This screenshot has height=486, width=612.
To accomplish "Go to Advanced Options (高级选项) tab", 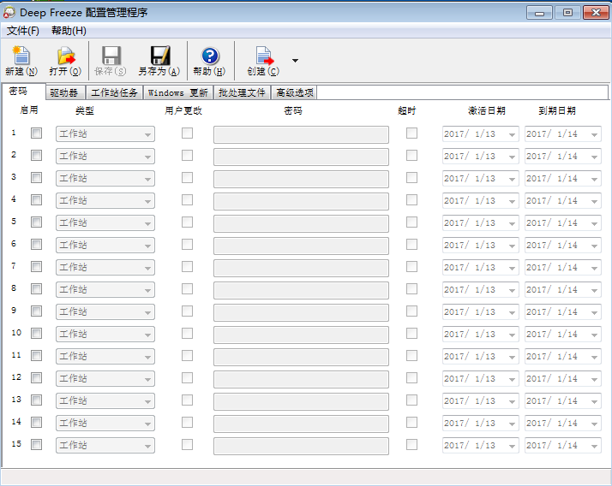I will [x=294, y=92].
